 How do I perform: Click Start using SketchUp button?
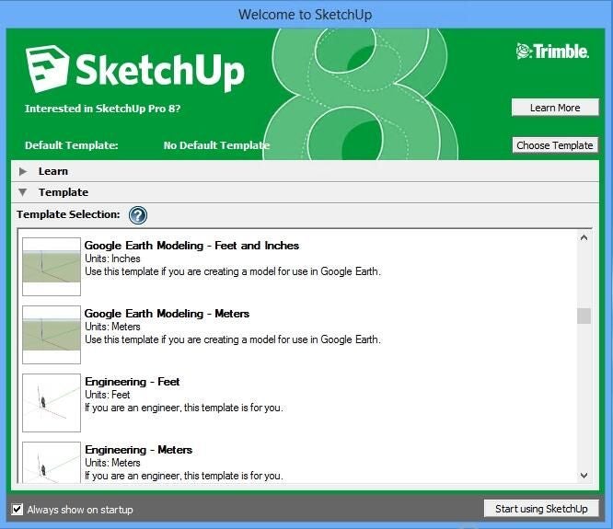pyautogui.click(x=541, y=509)
